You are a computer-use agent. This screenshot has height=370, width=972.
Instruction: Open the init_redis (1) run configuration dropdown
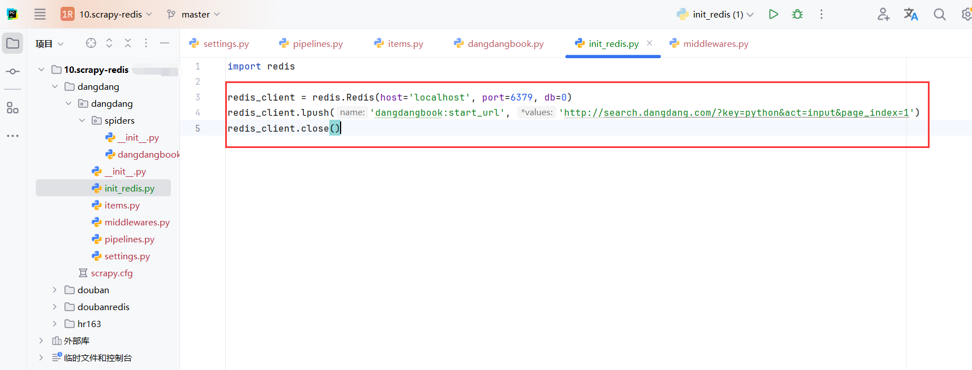pyautogui.click(x=715, y=14)
